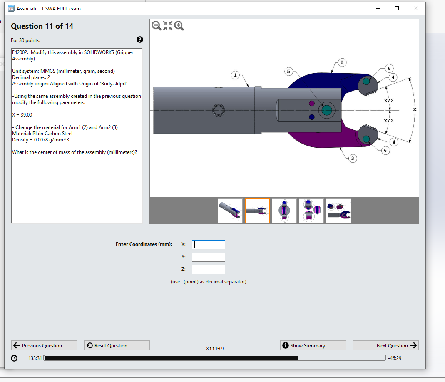The height and width of the screenshot is (382, 445).
Task: Select the isometric view thumbnail
Action: coord(230,211)
